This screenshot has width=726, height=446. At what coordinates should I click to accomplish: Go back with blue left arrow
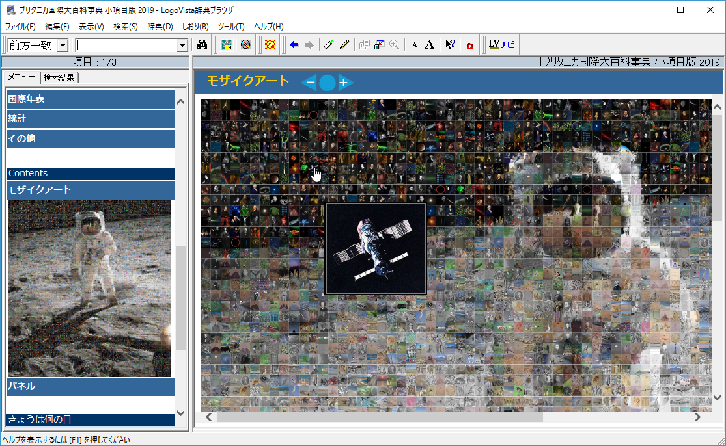pos(294,45)
